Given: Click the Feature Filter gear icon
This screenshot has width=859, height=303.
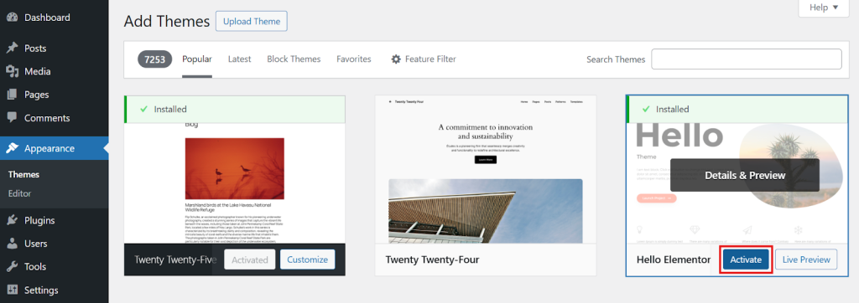Looking at the screenshot, I should pyautogui.click(x=396, y=59).
